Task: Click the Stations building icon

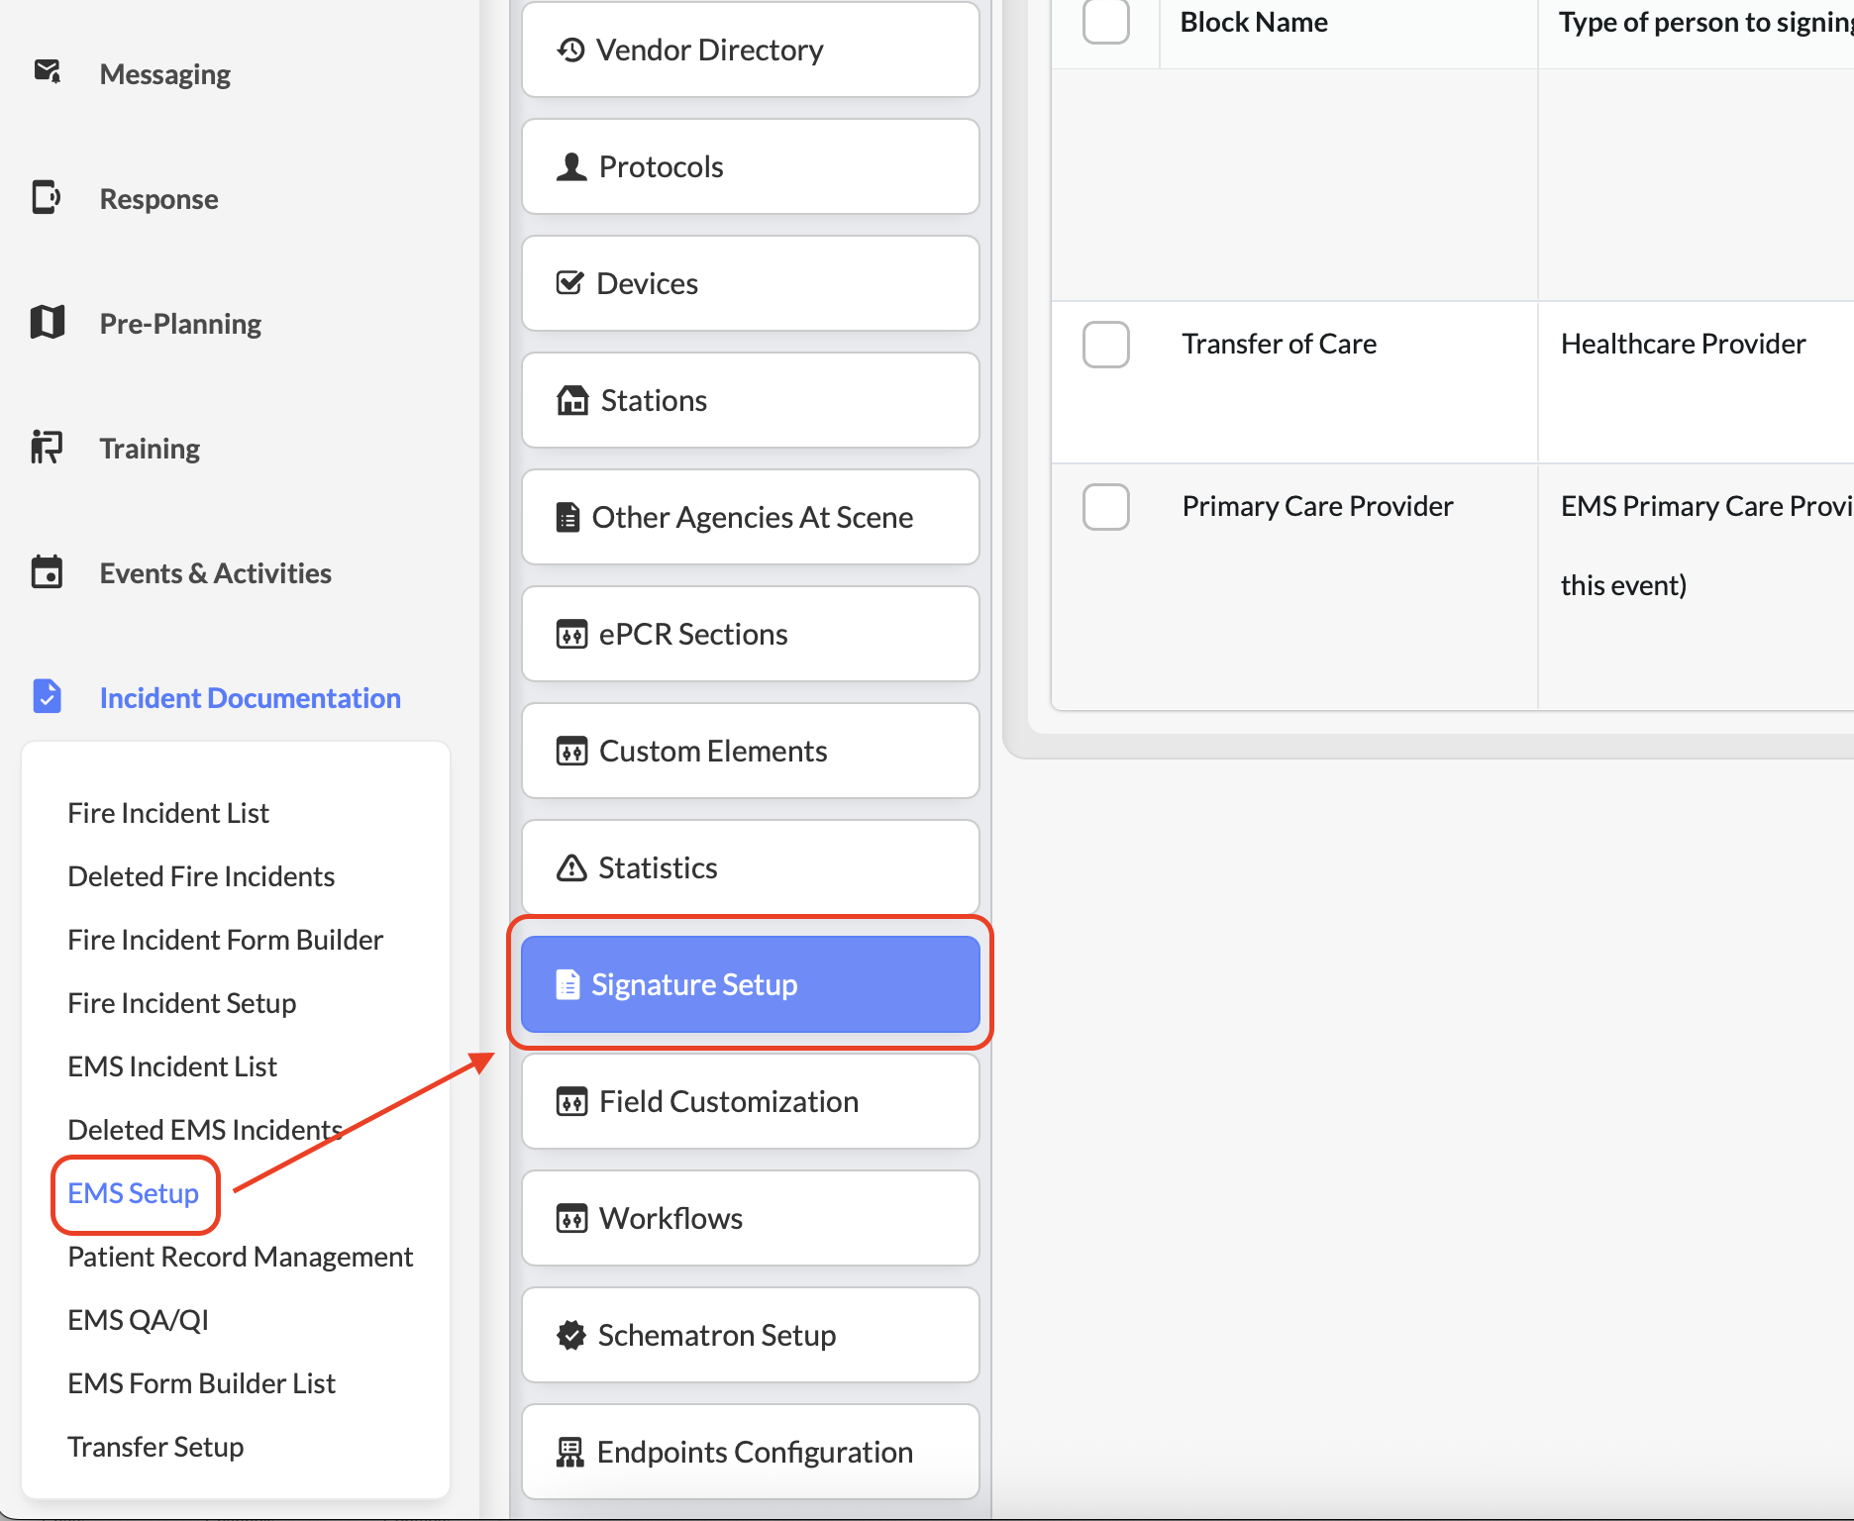Action: click(572, 401)
